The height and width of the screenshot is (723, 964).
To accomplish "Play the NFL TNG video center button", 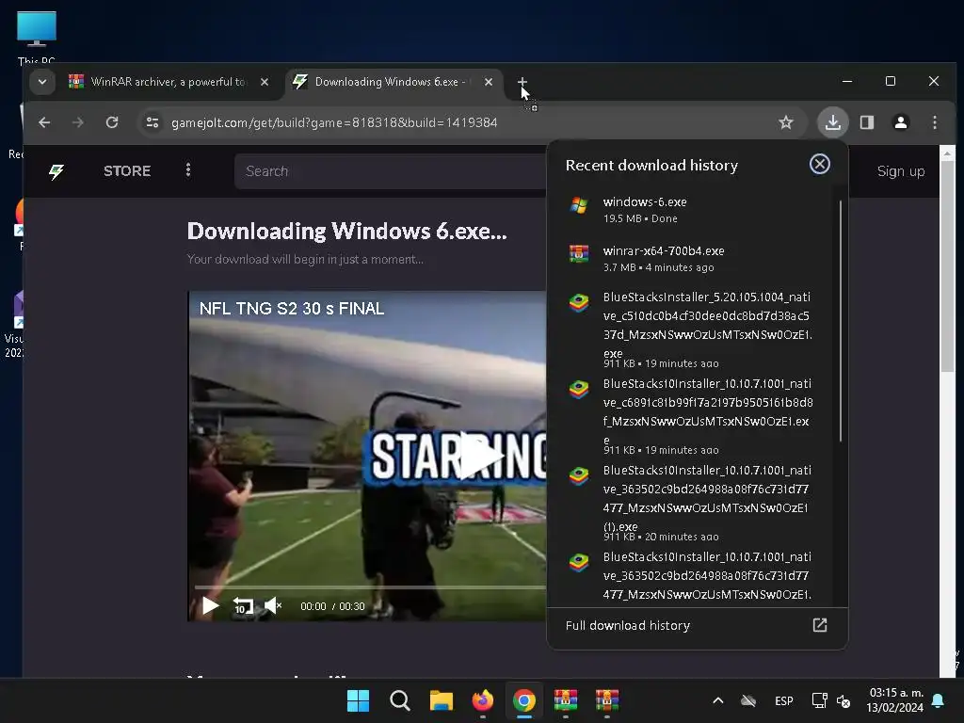I will point(481,457).
